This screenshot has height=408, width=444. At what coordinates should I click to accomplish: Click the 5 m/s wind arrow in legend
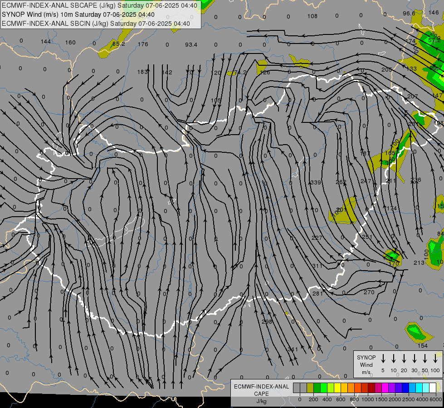(383, 359)
